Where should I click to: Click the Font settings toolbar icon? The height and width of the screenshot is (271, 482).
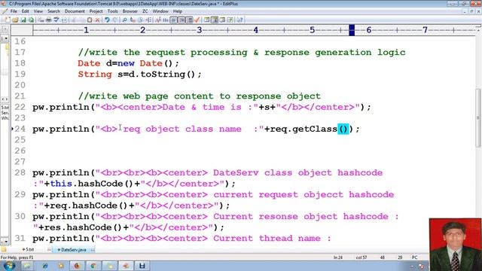click(157, 20)
